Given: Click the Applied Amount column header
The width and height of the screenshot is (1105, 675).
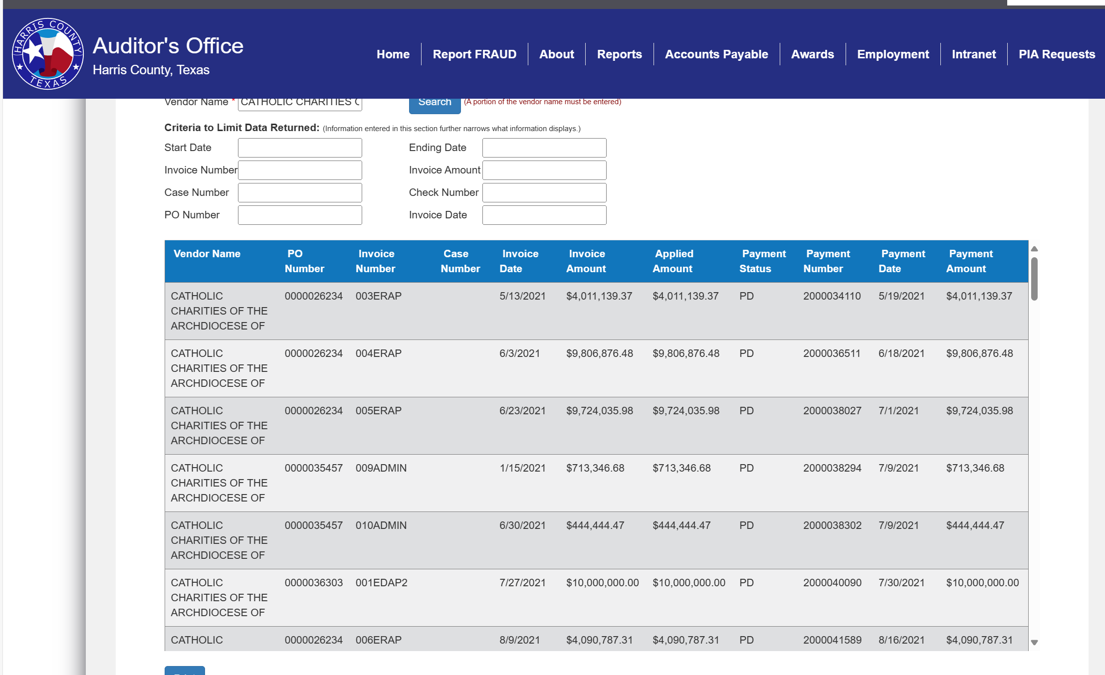Looking at the screenshot, I should click(673, 261).
